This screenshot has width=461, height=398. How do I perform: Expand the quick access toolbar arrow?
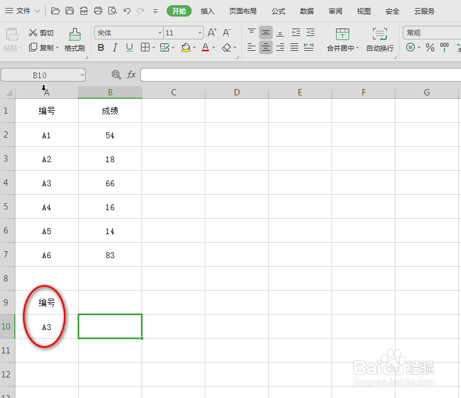point(155,11)
